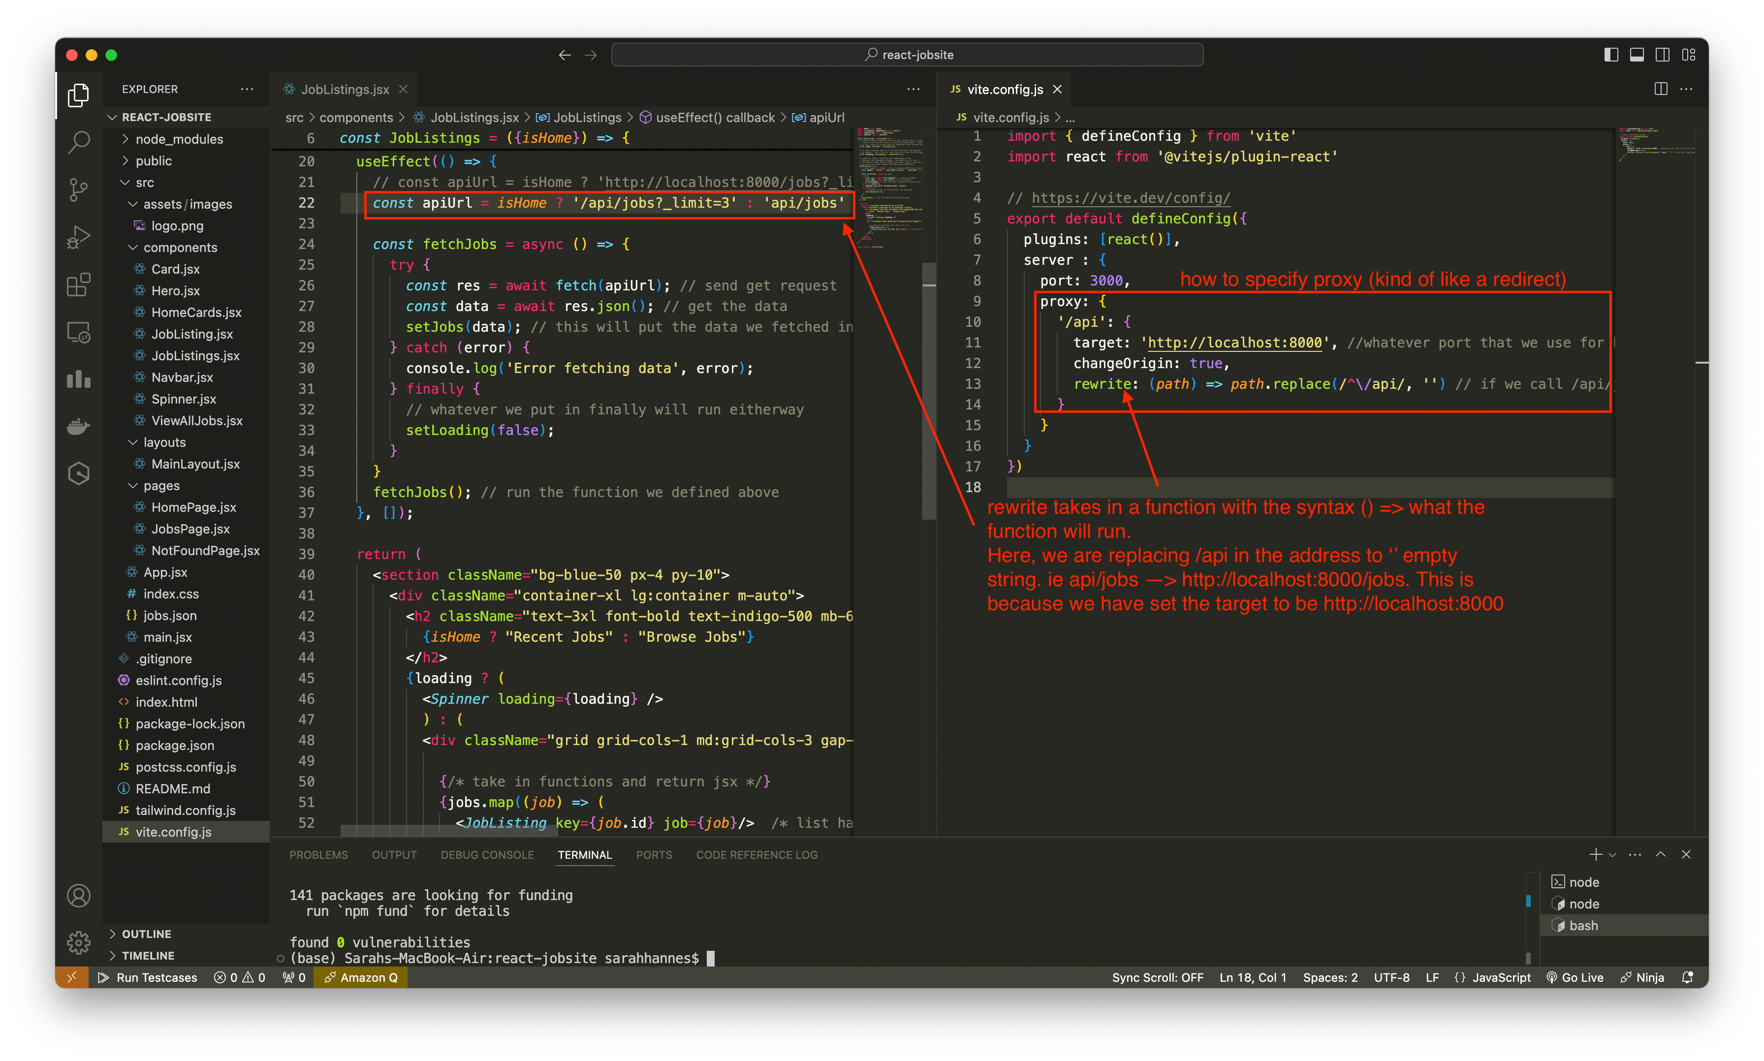Collapse the components folder
The height and width of the screenshot is (1061, 1764).
click(x=180, y=248)
